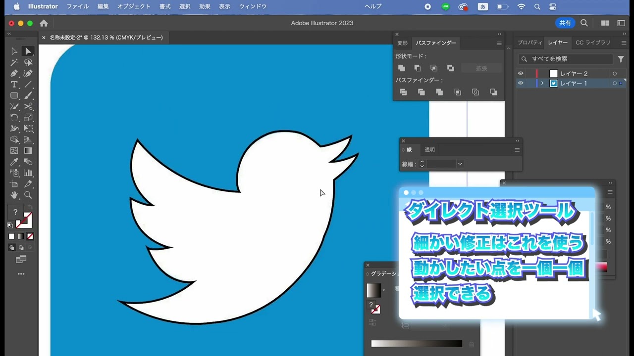
Task: Select the Blend tool
Action: tap(28, 162)
